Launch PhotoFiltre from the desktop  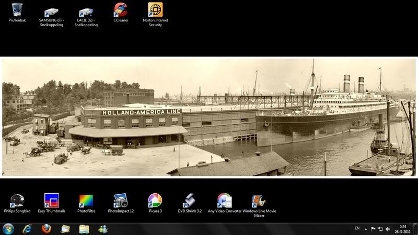click(x=86, y=203)
